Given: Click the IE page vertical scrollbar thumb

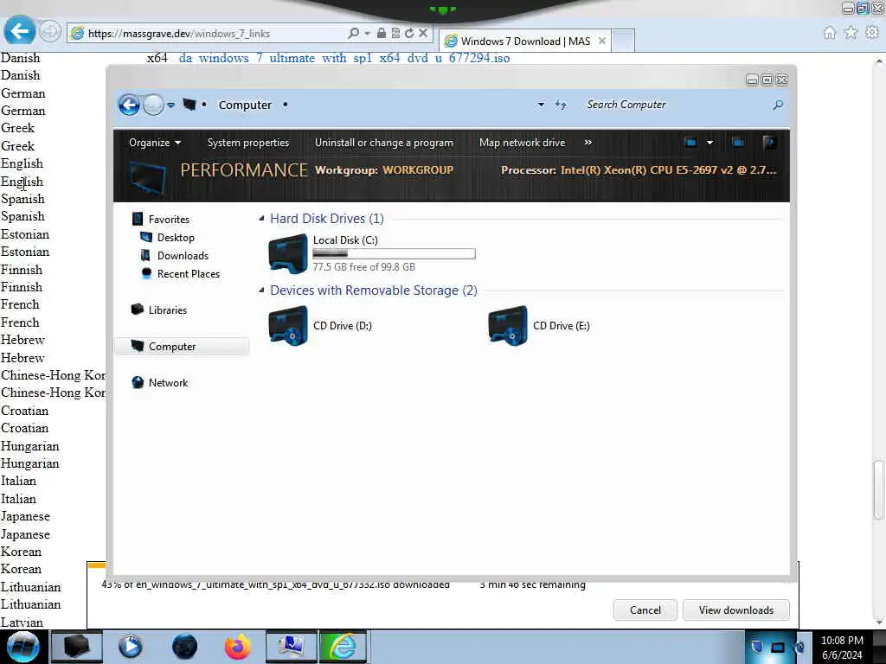Looking at the screenshot, I should [878, 490].
